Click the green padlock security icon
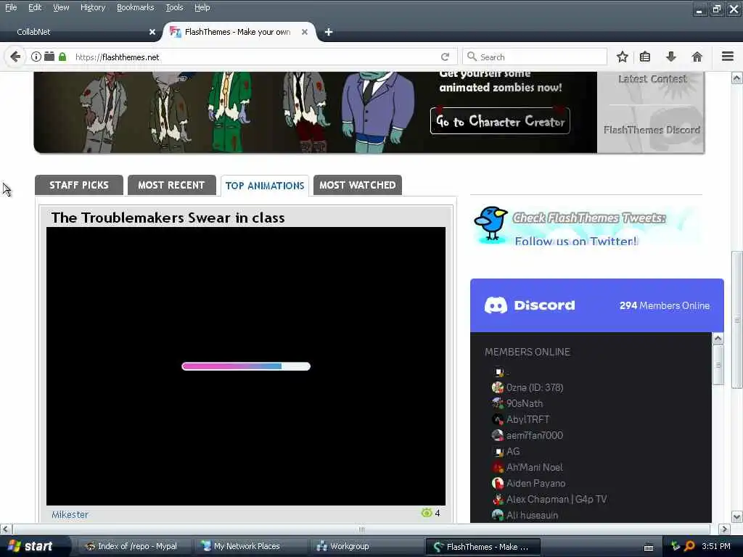Screen dimensions: 743x557 tap(62, 57)
